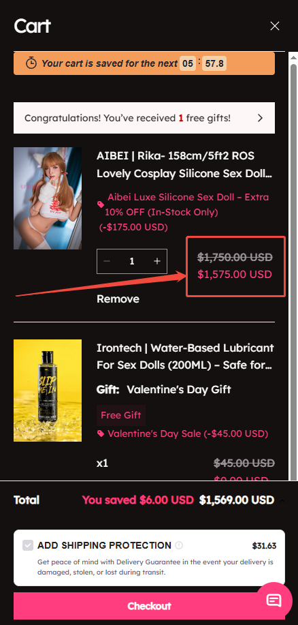Remove the AIBEI Rika item
The image size is (298, 625).
[118, 299]
